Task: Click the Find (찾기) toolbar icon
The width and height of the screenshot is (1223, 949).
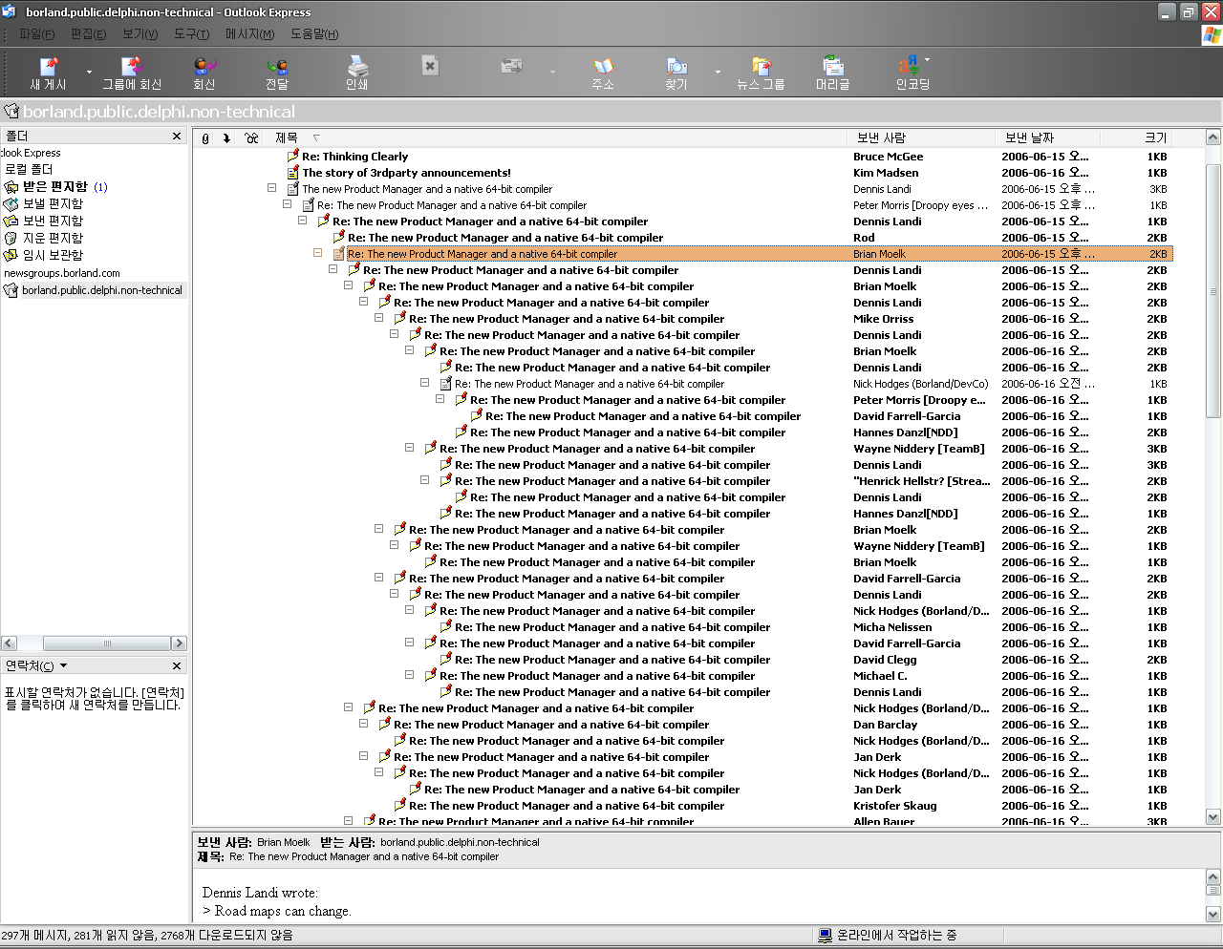Action: [676, 73]
